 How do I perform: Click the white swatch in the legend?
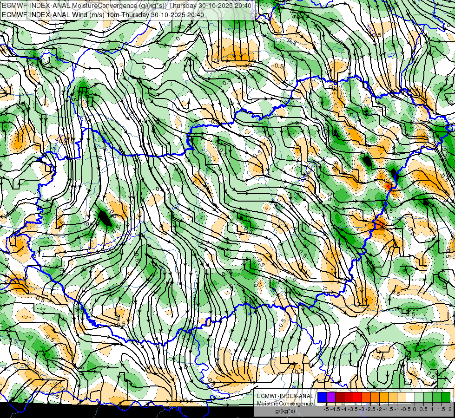410,398
